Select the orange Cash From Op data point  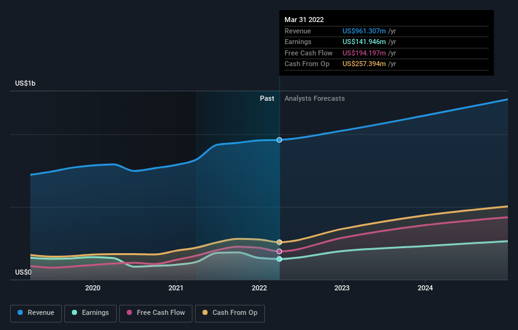(279, 242)
